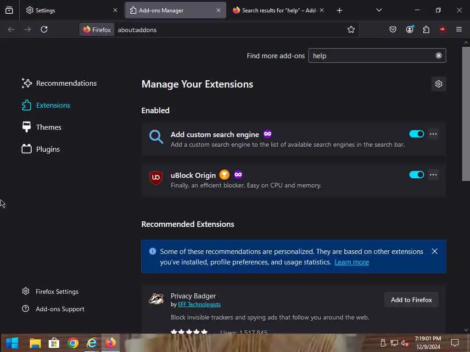Go back one page
Image resolution: width=470 pixels, height=352 pixels.
(x=11, y=29)
